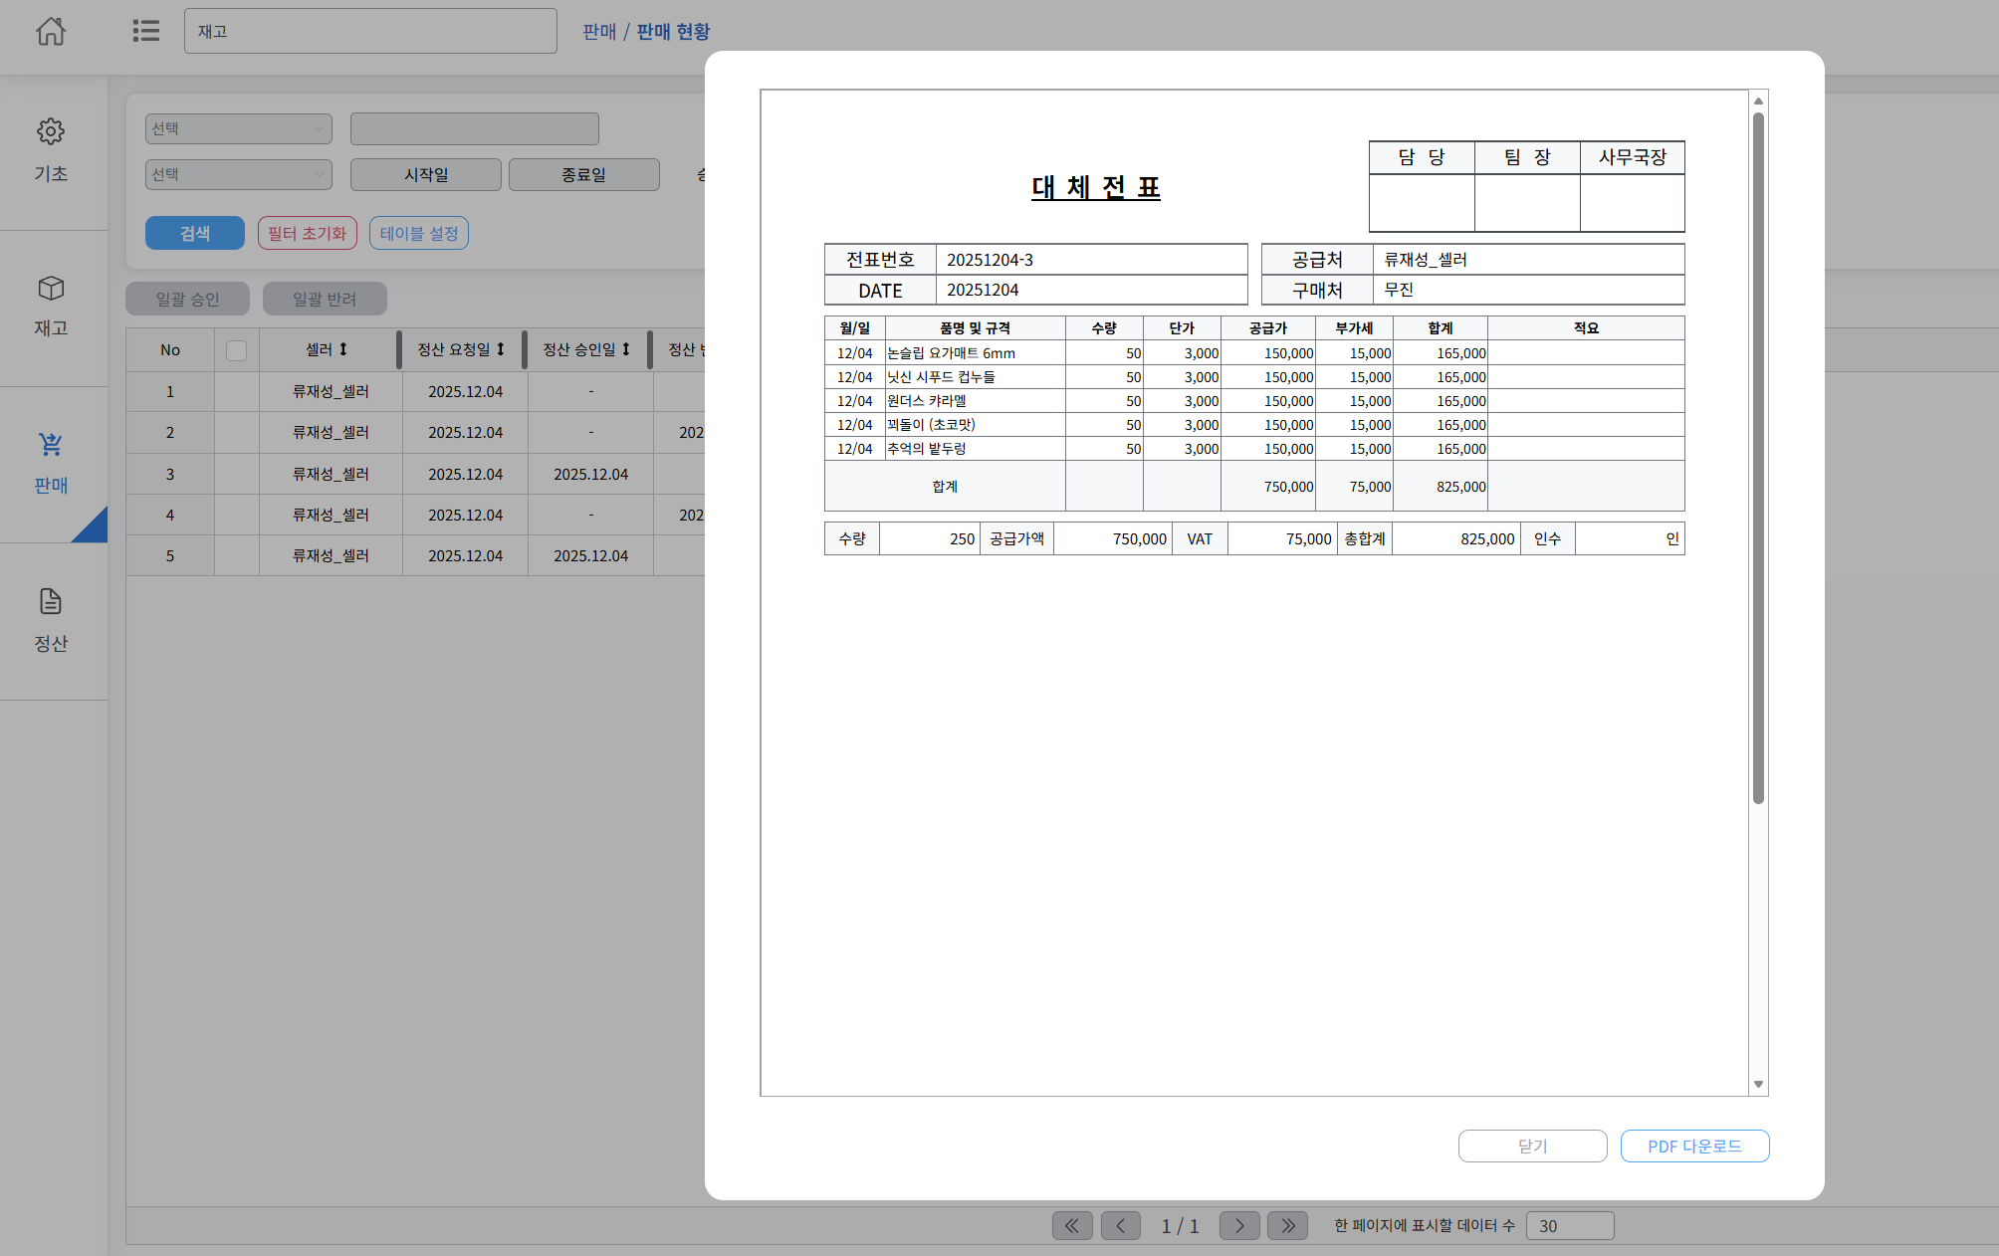
Task: Expand the first 선택 dropdown
Action: (238, 128)
